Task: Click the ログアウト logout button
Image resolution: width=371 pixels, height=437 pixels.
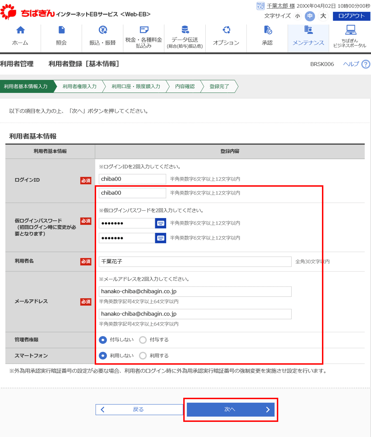Action: (351, 16)
